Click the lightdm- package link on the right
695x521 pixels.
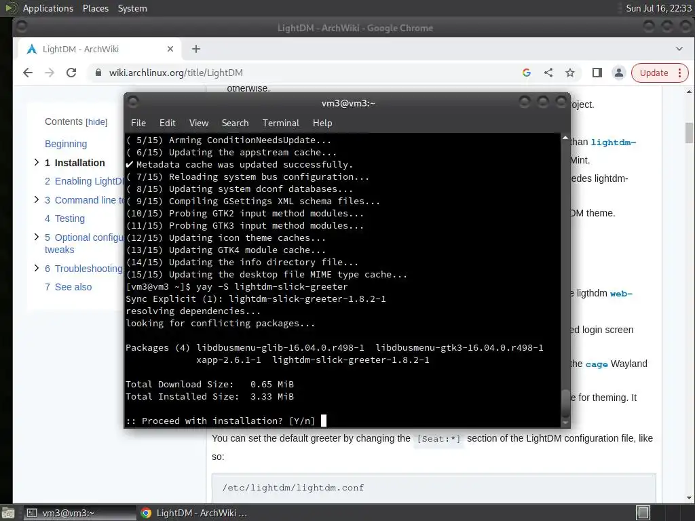coord(614,142)
